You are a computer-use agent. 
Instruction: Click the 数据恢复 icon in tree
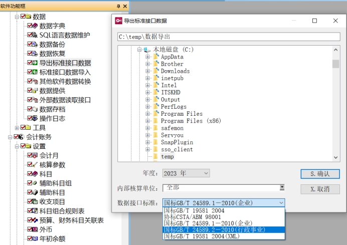36,54
